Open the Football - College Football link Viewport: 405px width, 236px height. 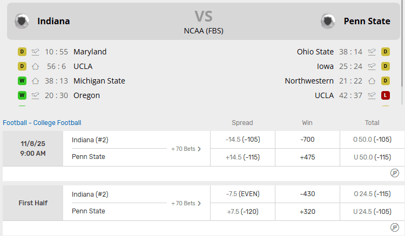pos(42,123)
